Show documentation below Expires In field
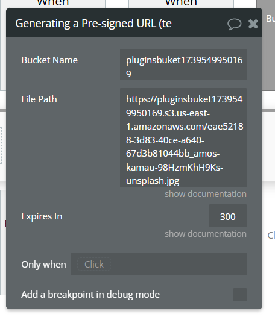 206,234
